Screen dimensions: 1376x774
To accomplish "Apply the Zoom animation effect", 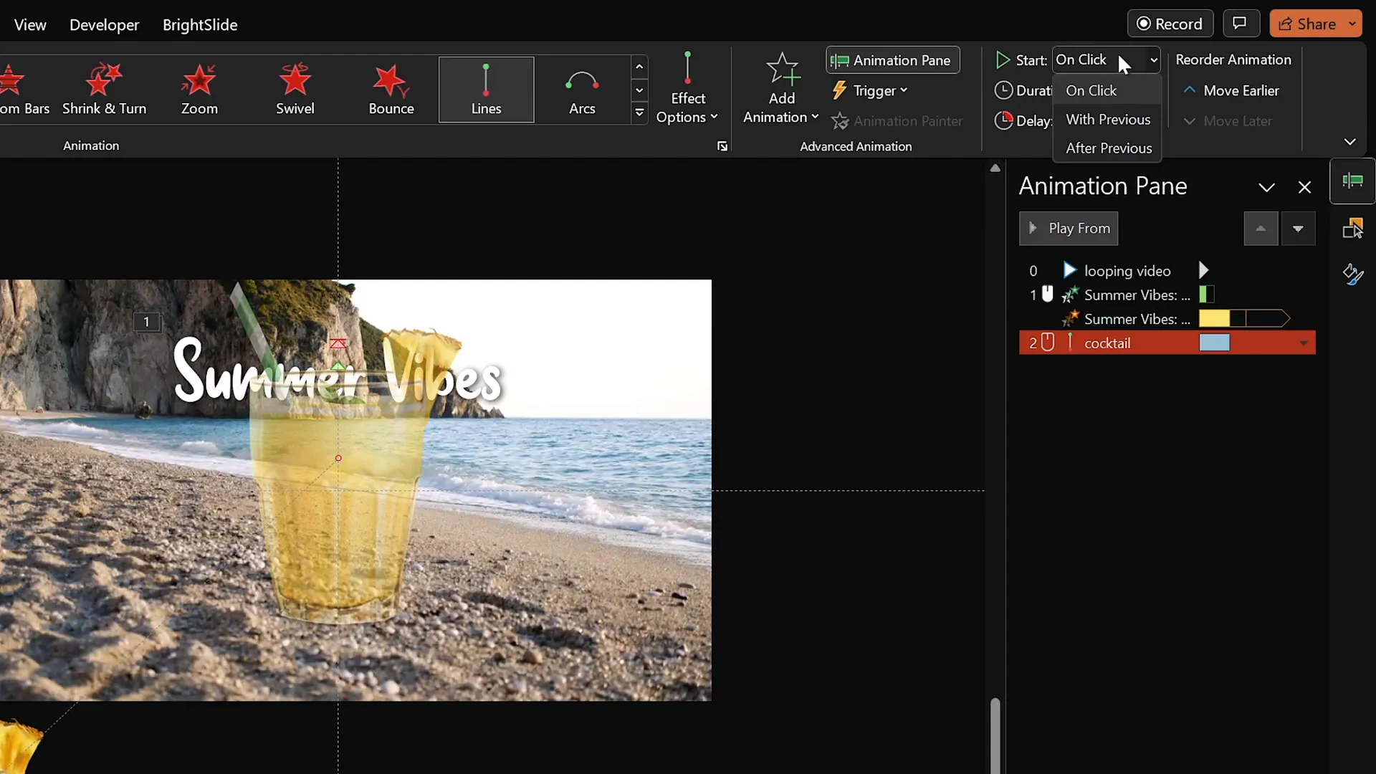I will (x=200, y=87).
